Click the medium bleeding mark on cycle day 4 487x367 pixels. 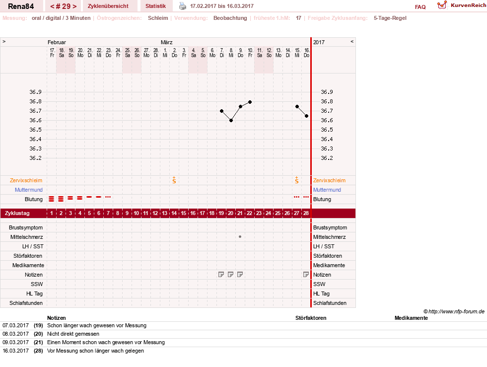[80, 198]
